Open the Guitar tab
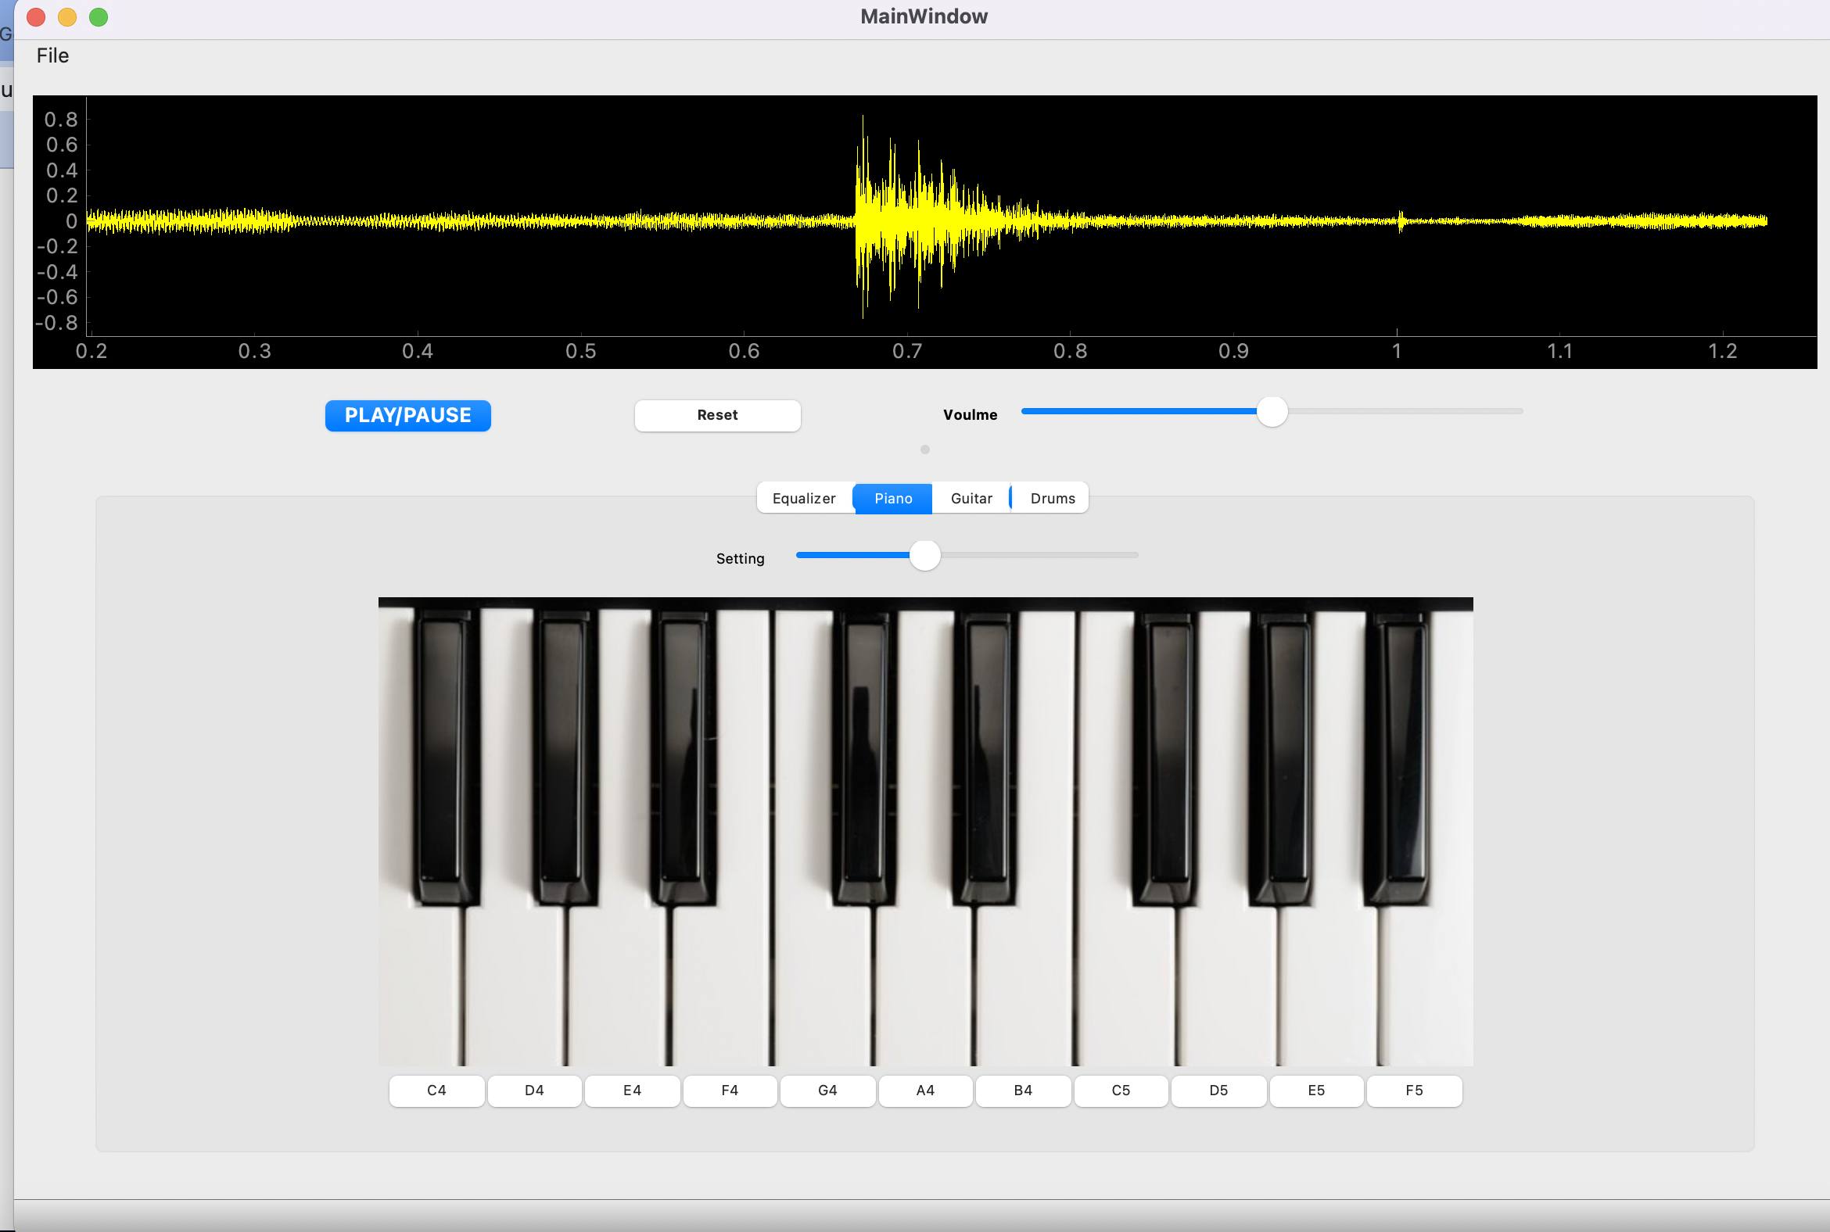 tap(971, 498)
